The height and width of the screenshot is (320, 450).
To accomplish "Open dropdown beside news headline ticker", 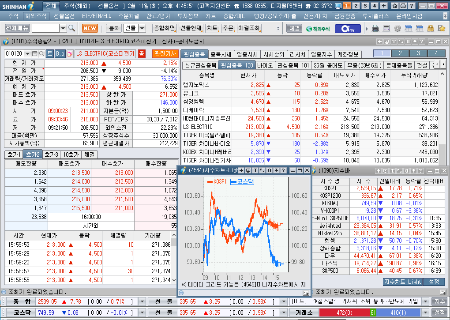I will click(x=426, y=301).
